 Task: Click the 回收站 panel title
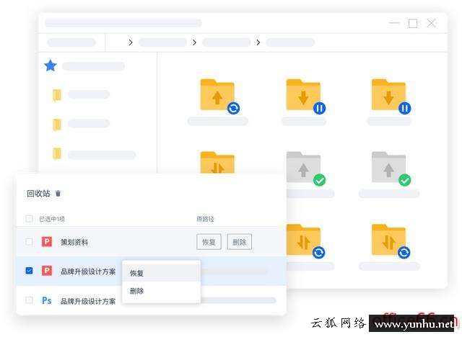click(x=38, y=193)
